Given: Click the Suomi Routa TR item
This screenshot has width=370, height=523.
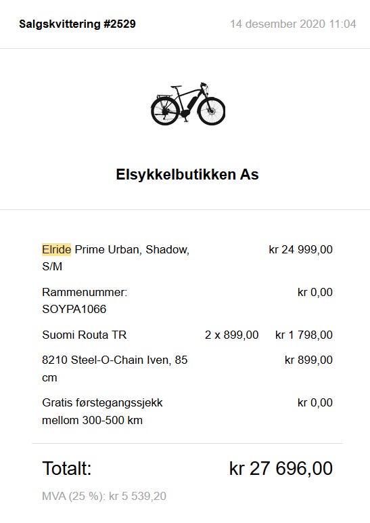Looking at the screenshot, I should click(85, 335).
